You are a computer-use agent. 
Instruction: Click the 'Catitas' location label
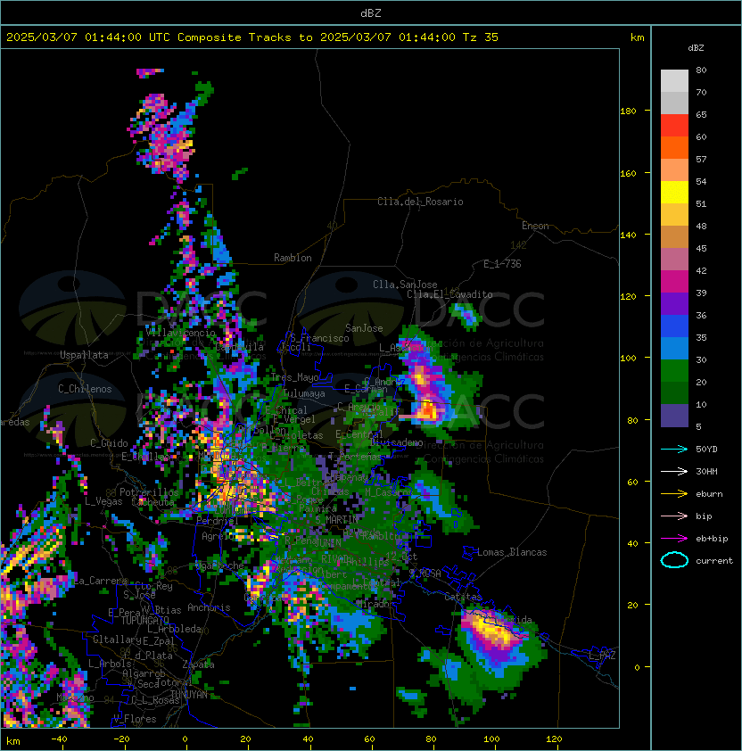pyautogui.click(x=463, y=597)
